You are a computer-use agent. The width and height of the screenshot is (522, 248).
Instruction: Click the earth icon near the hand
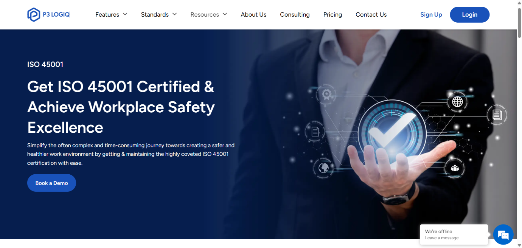tap(323, 168)
